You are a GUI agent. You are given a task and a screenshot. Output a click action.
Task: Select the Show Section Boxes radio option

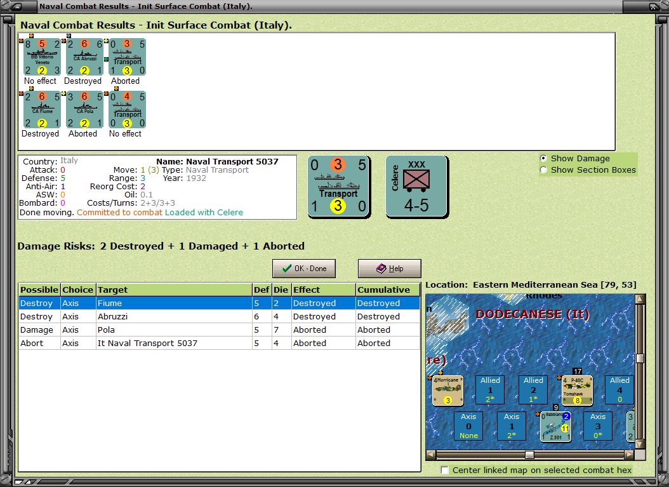click(x=543, y=170)
